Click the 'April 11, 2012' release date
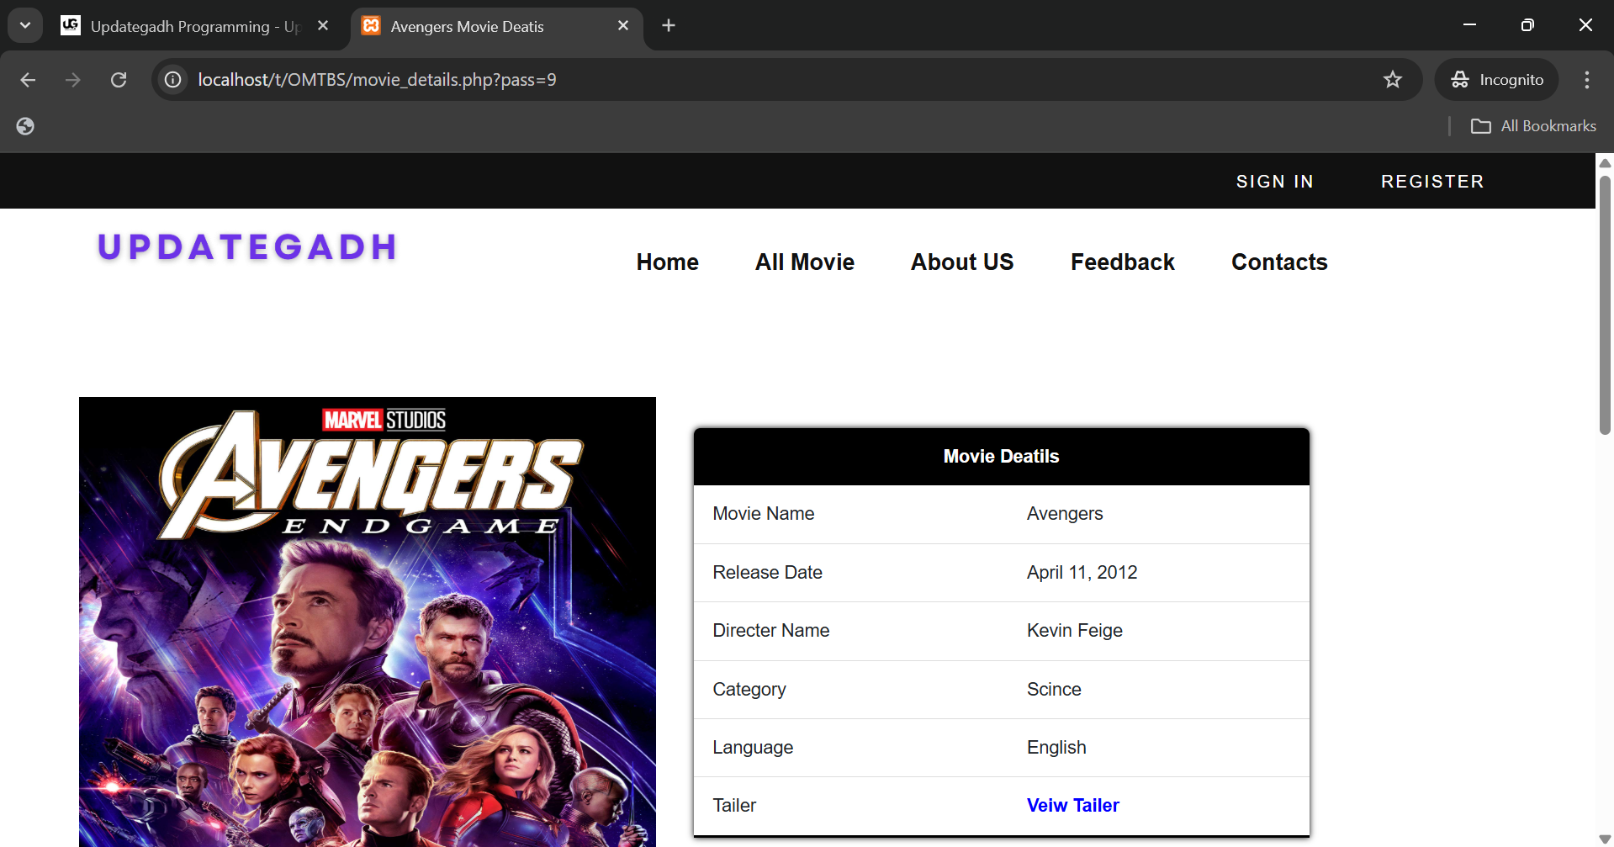Screen dimensions: 1614x847 coord(1082,573)
